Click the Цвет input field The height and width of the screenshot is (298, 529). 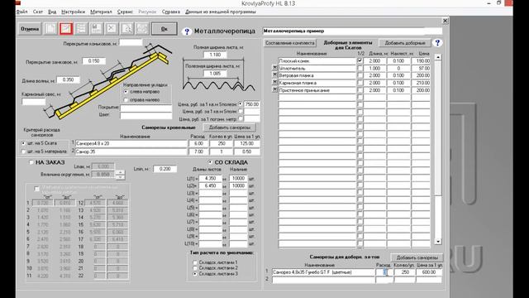pyautogui.click(x=145, y=116)
